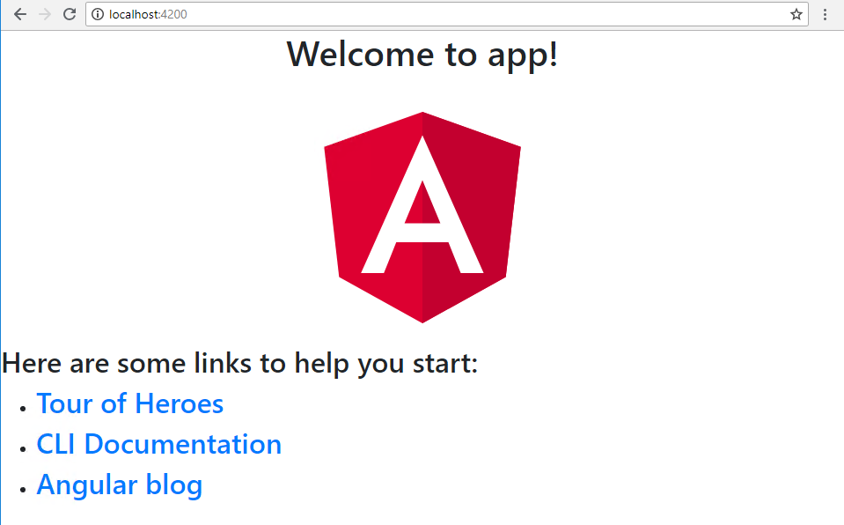Visit the Angular blog link
Image resolution: width=844 pixels, height=525 pixels.
click(119, 484)
